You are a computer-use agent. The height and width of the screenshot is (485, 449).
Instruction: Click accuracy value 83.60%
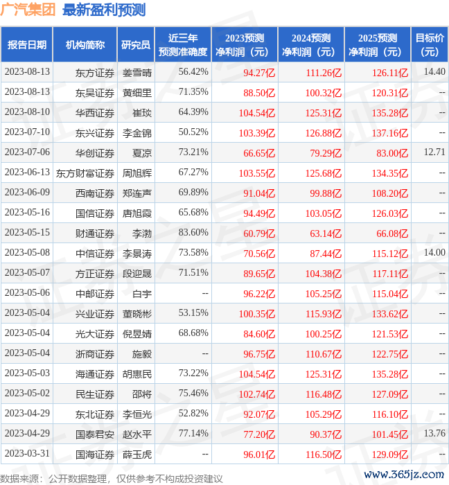(x=193, y=233)
